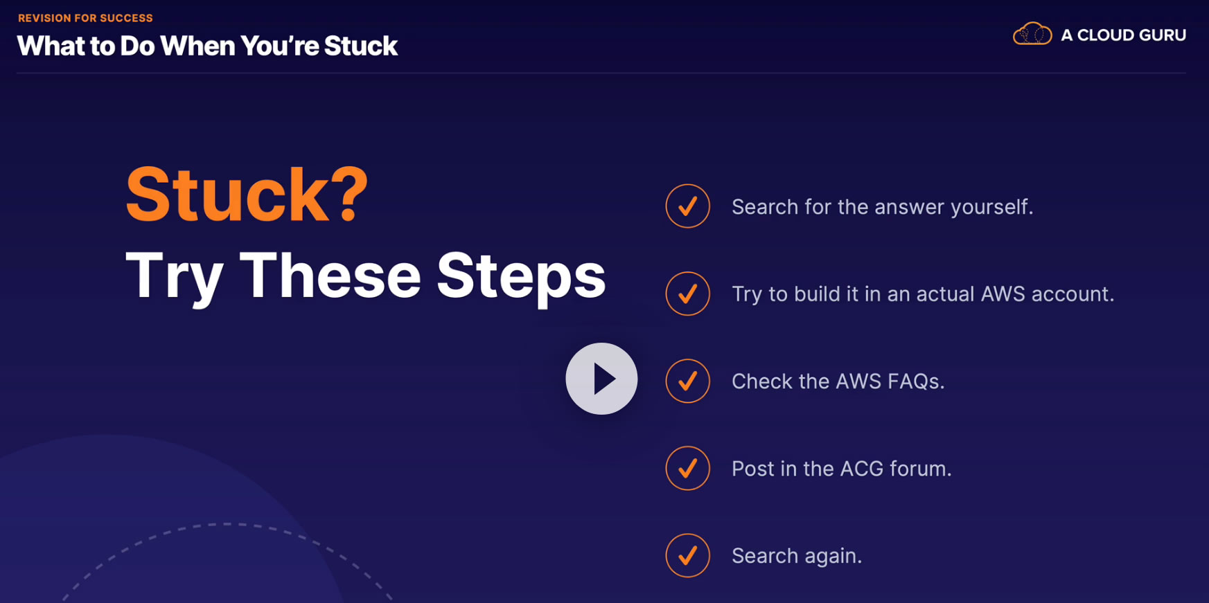Click the "Try These Steps" heading
This screenshot has height=603, width=1209.
pos(365,276)
